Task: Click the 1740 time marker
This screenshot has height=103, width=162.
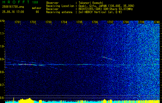Action: (157, 22)
